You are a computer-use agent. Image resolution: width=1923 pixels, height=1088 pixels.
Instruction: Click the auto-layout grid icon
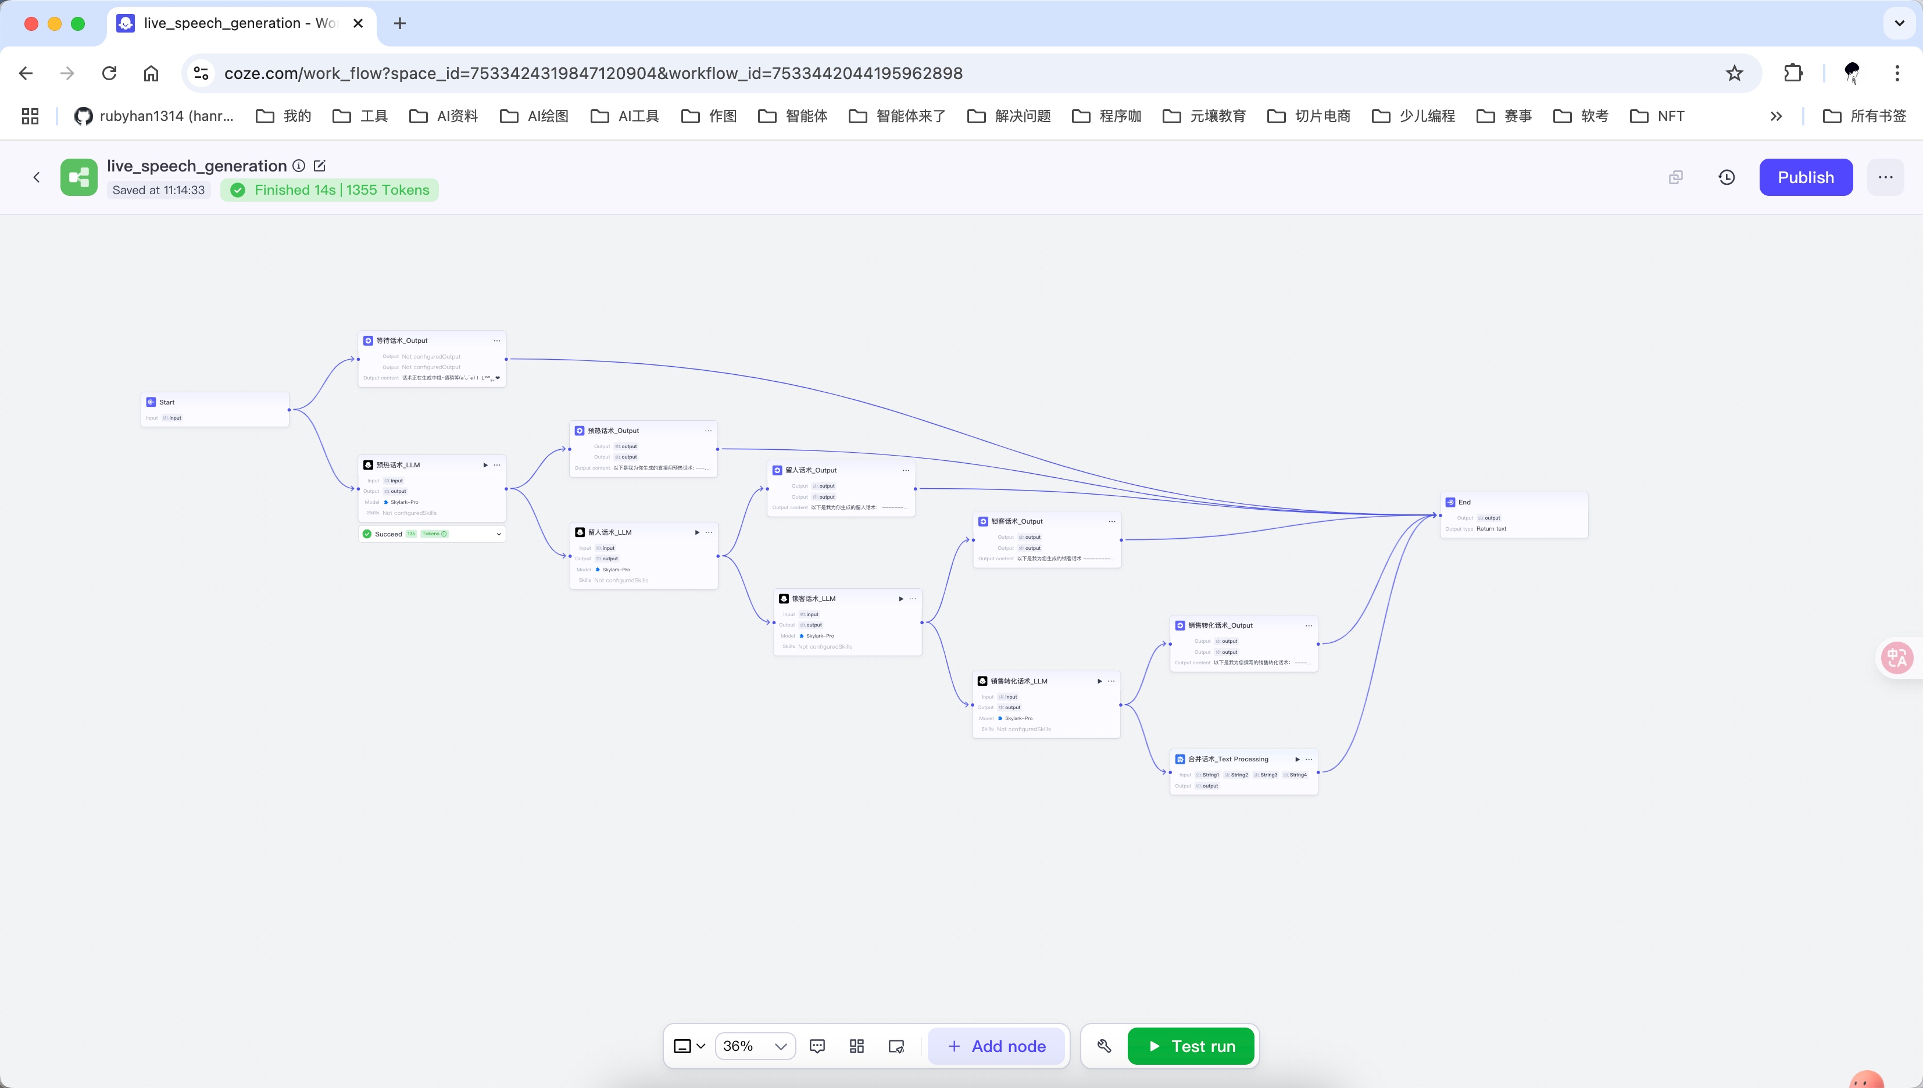pos(856,1046)
